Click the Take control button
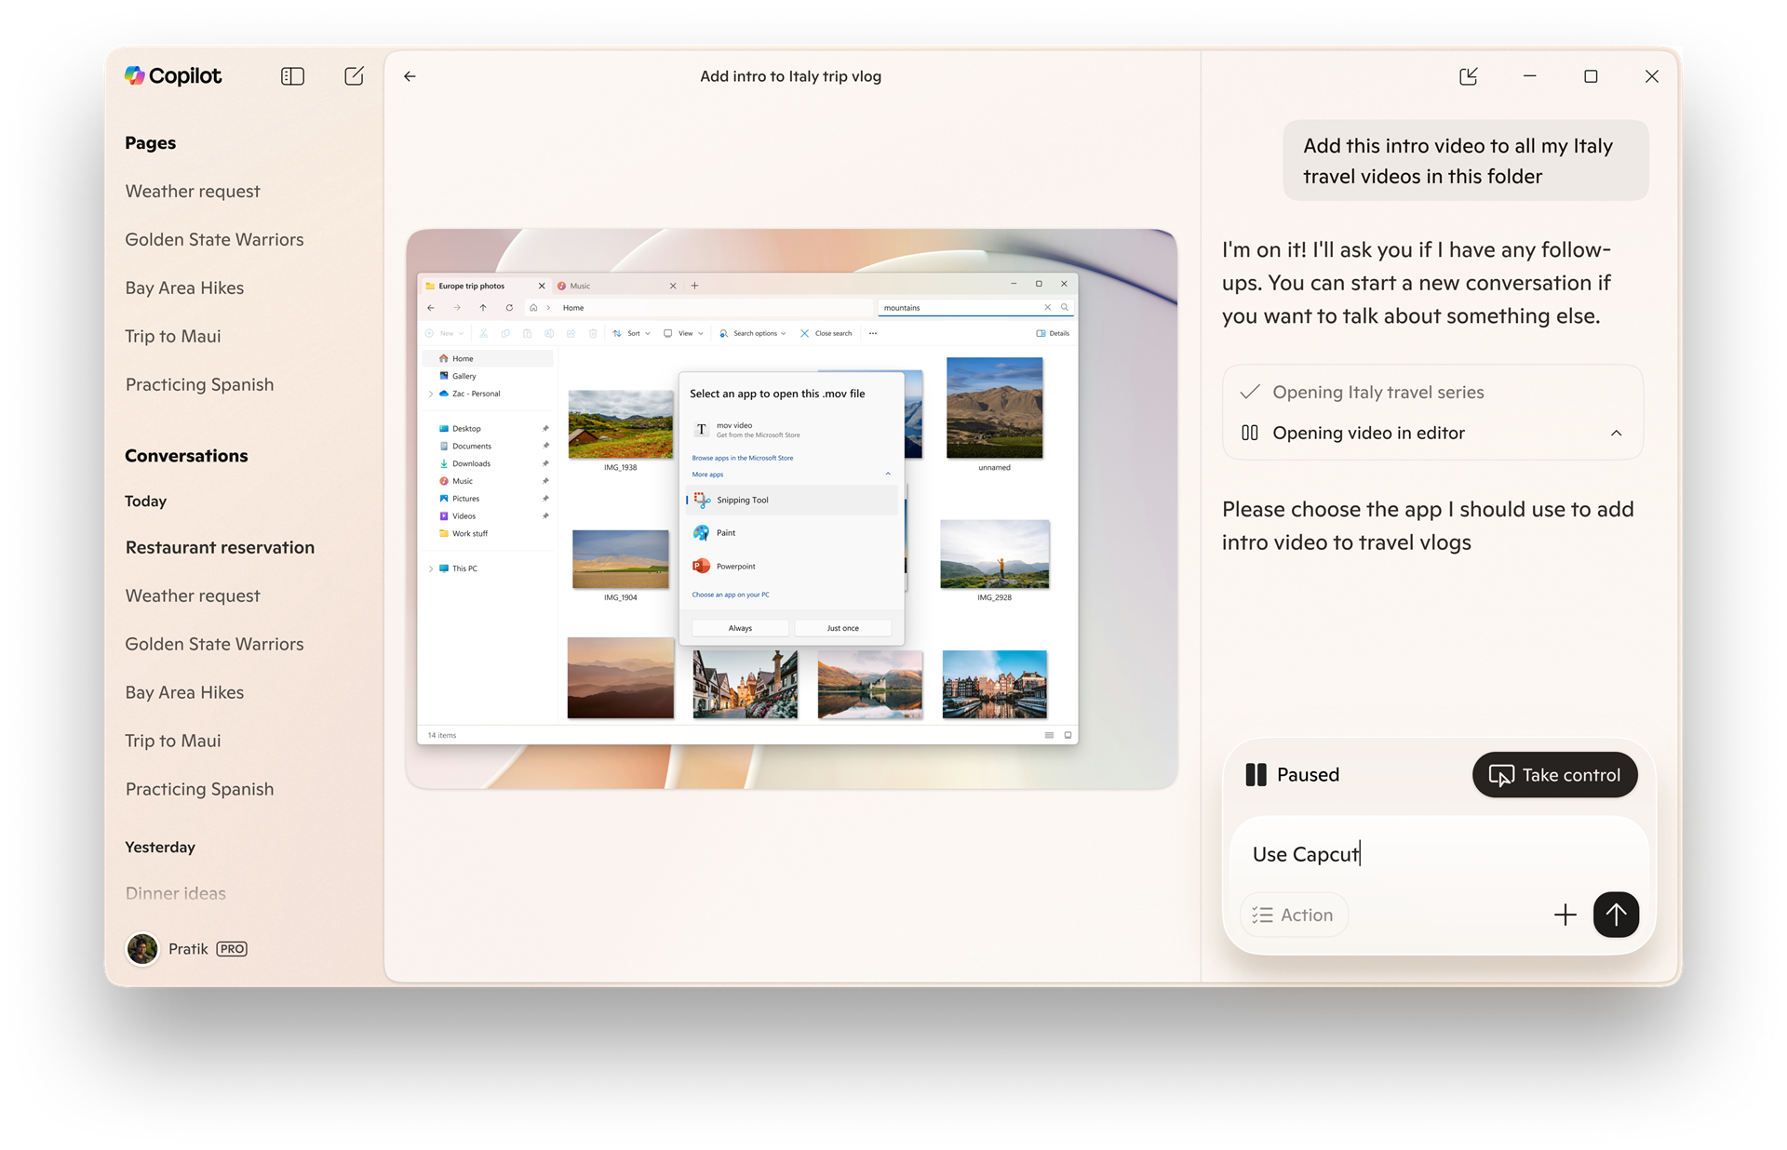The image size is (1787, 1150). [x=1554, y=774]
